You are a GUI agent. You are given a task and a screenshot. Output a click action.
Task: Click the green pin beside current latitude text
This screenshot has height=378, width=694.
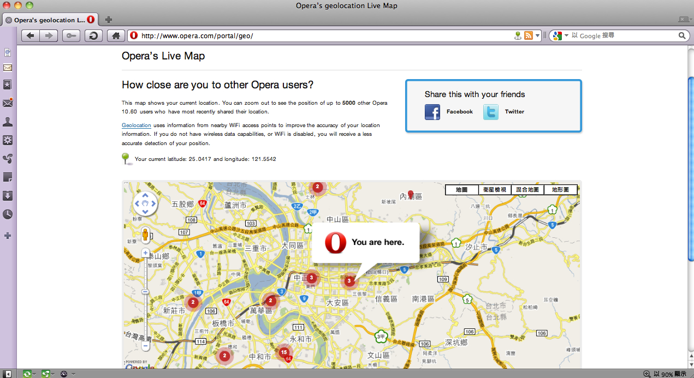pos(126,159)
